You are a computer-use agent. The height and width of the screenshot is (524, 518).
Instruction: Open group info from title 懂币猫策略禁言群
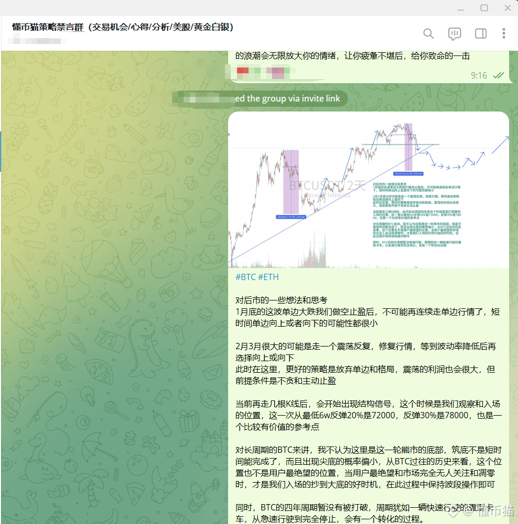pyautogui.click(x=122, y=27)
